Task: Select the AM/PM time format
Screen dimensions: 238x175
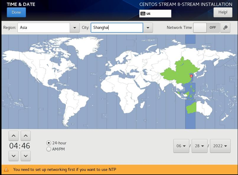Action: point(56,149)
